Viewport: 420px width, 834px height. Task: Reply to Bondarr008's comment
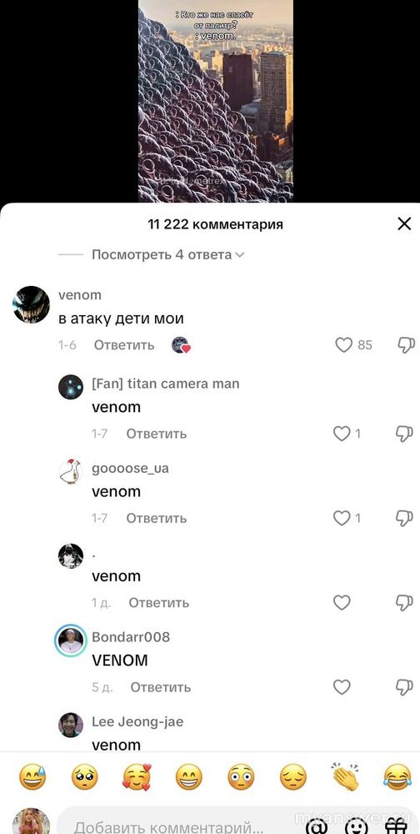click(x=161, y=687)
